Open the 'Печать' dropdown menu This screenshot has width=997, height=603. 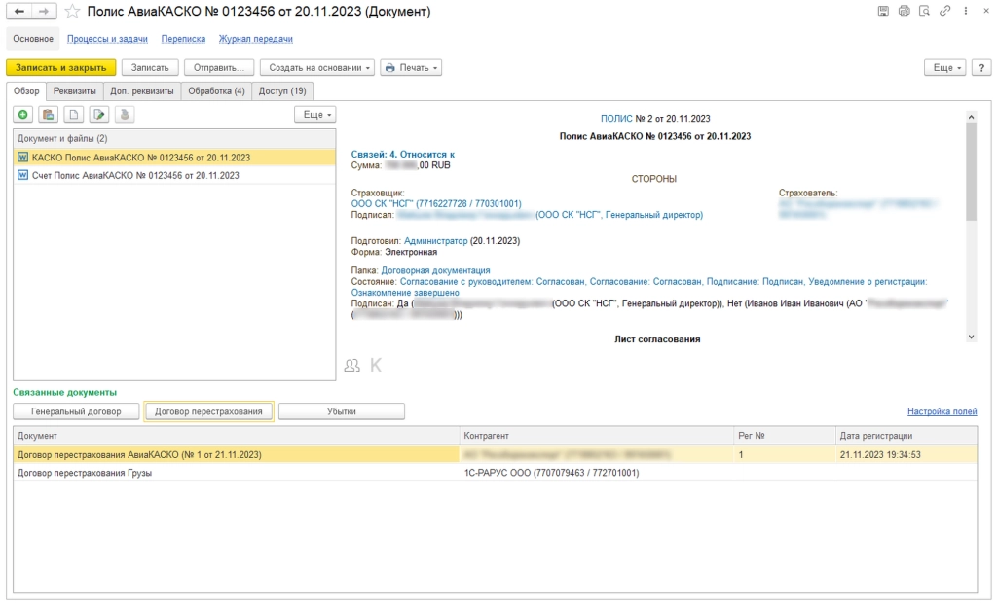tap(411, 68)
